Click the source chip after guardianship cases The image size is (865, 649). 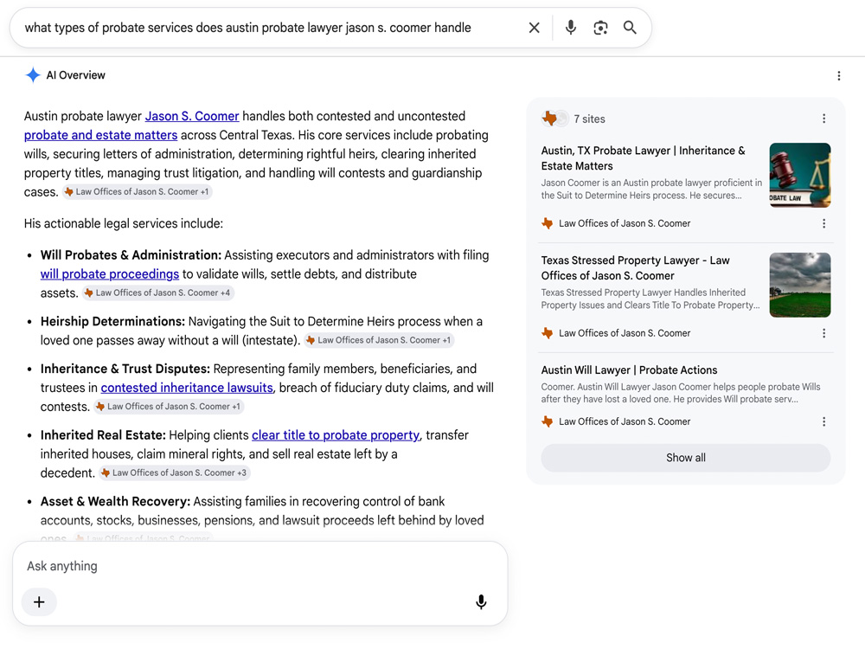click(137, 192)
